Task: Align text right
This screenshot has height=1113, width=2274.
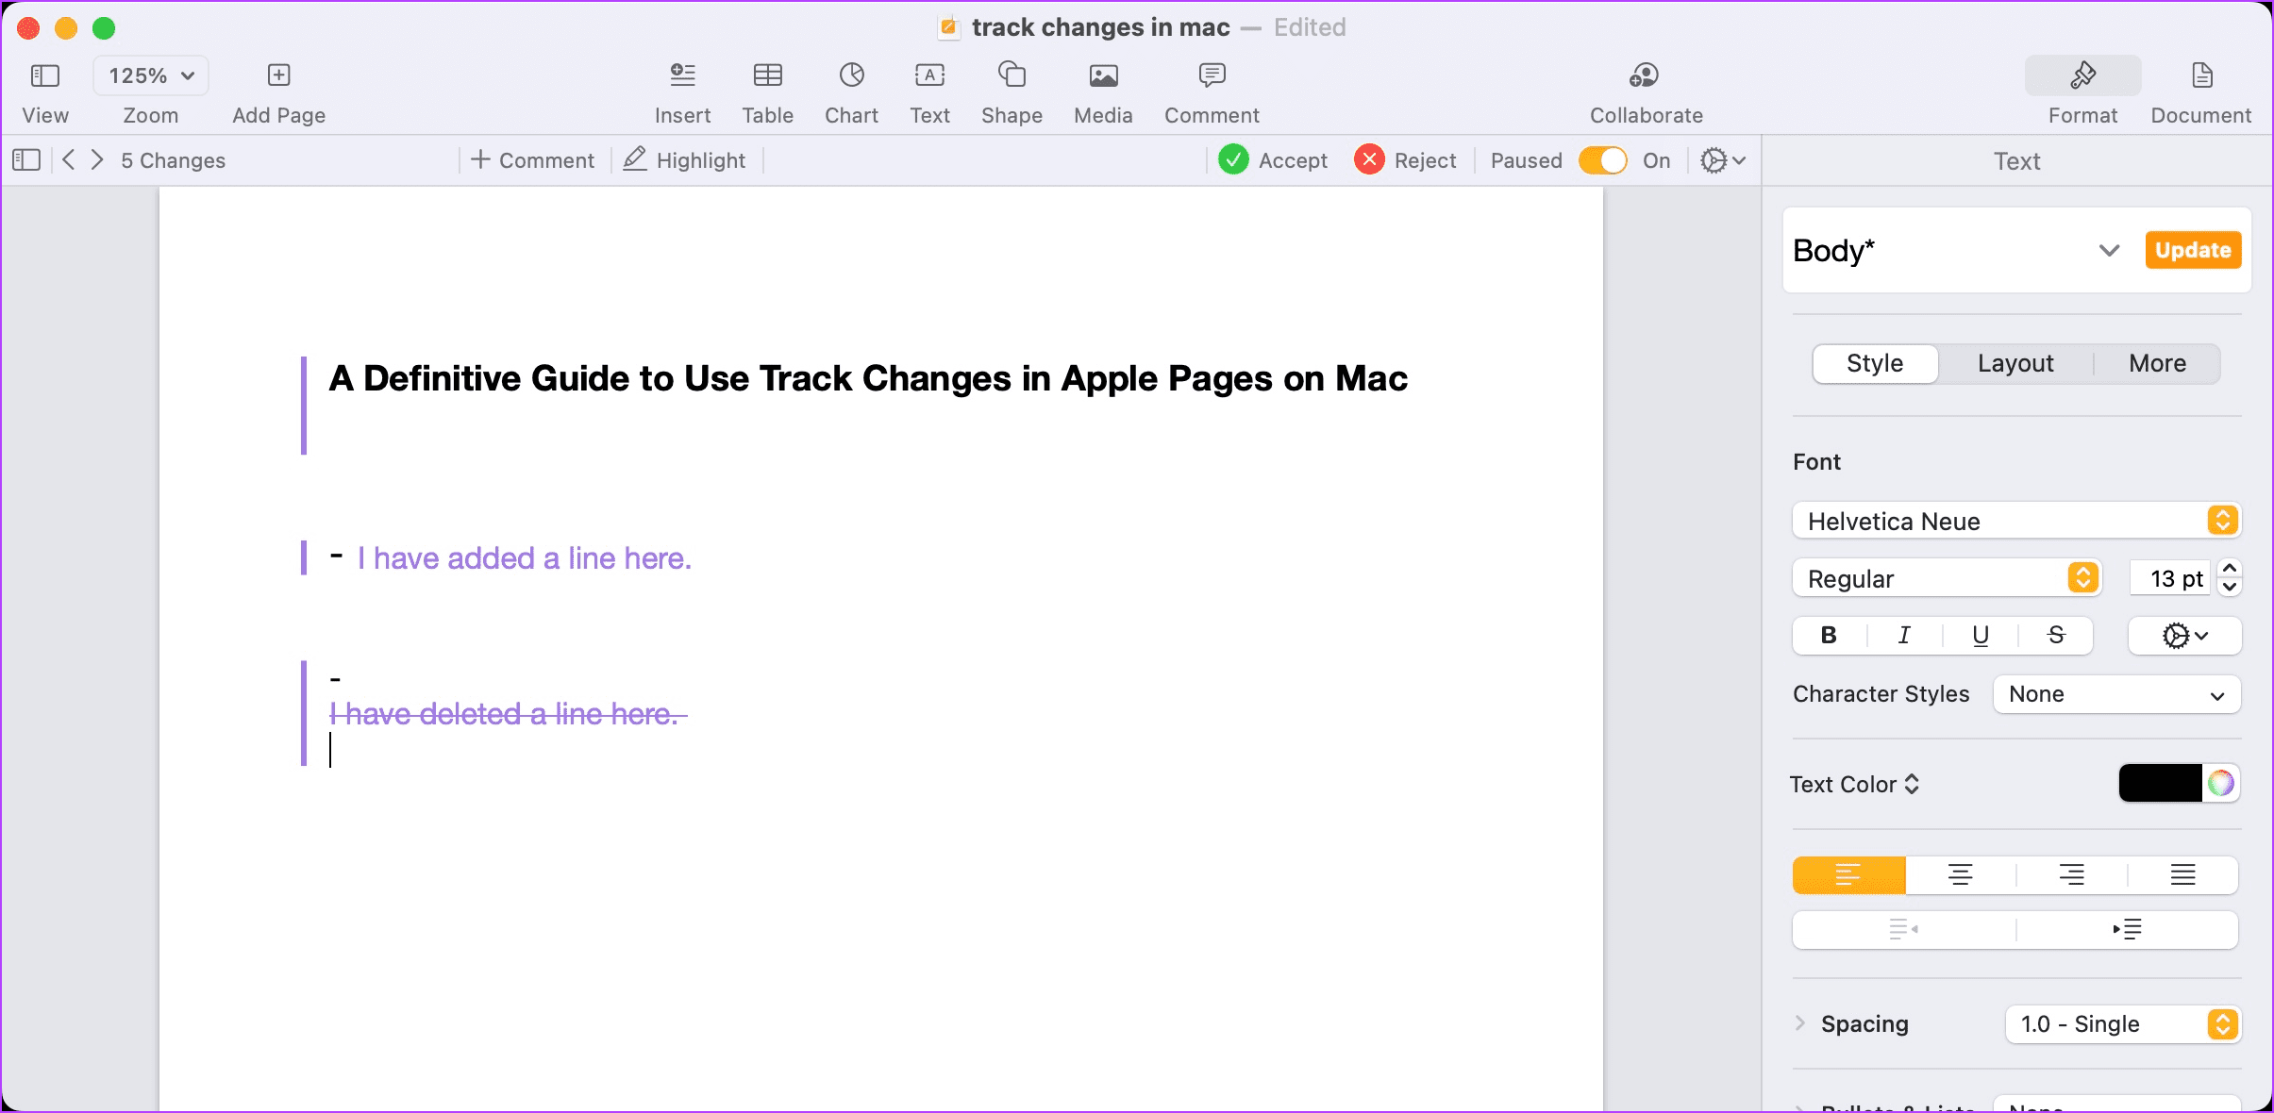Action: point(2071,875)
